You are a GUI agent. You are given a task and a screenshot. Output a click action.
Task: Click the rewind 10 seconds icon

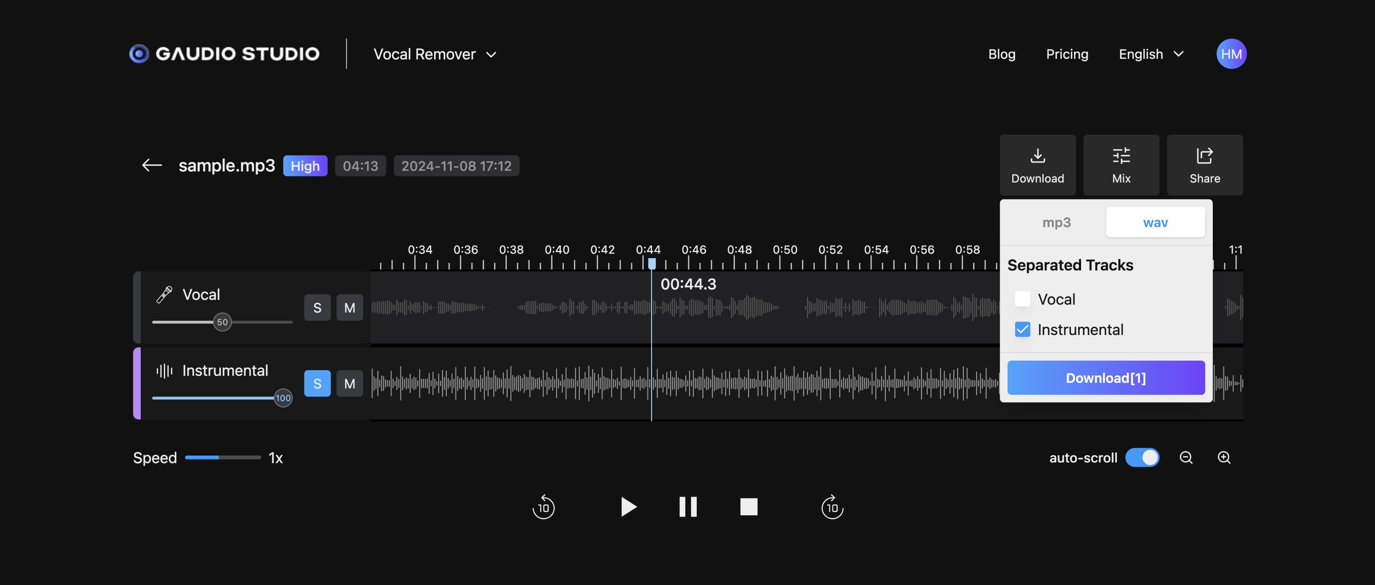pyautogui.click(x=544, y=506)
